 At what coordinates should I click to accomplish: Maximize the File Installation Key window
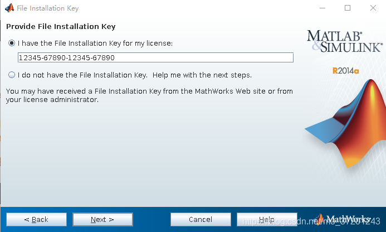(x=348, y=8)
